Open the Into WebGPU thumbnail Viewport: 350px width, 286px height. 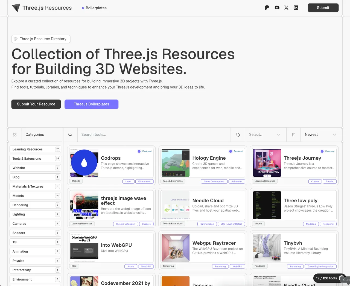(x=84, y=248)
